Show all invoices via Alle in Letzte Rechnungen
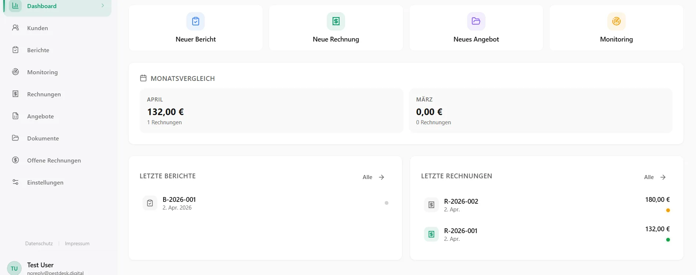The height and width of the screenshot is (275, 696). (x=649, y=177)
